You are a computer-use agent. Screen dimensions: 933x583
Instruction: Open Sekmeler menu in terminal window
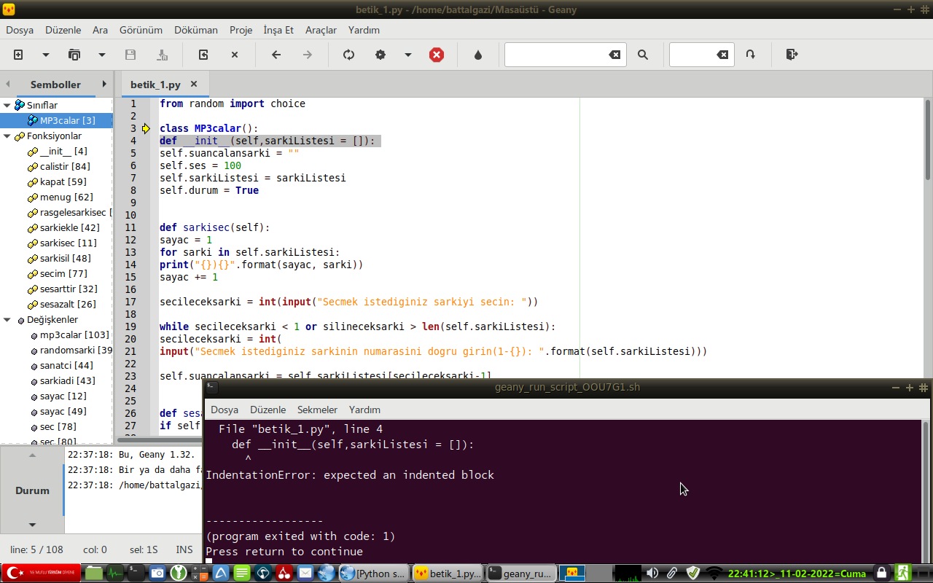[x=317, y=410]
